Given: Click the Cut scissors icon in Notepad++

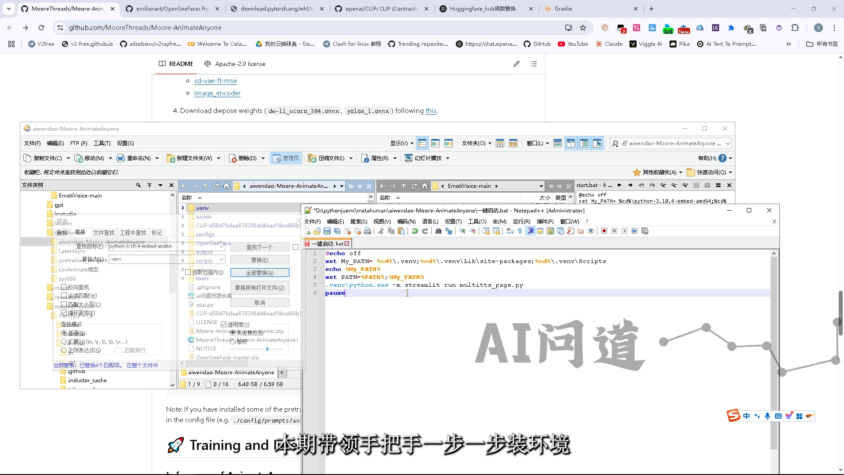Looking at the screenshot, I should [x=381, y=231].
